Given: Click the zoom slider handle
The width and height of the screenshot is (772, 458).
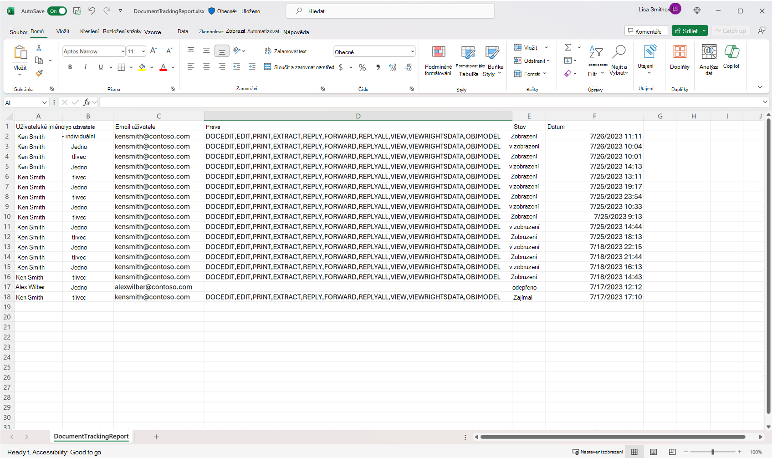Looking at the screenshot, I should click(x=713, y=452).
